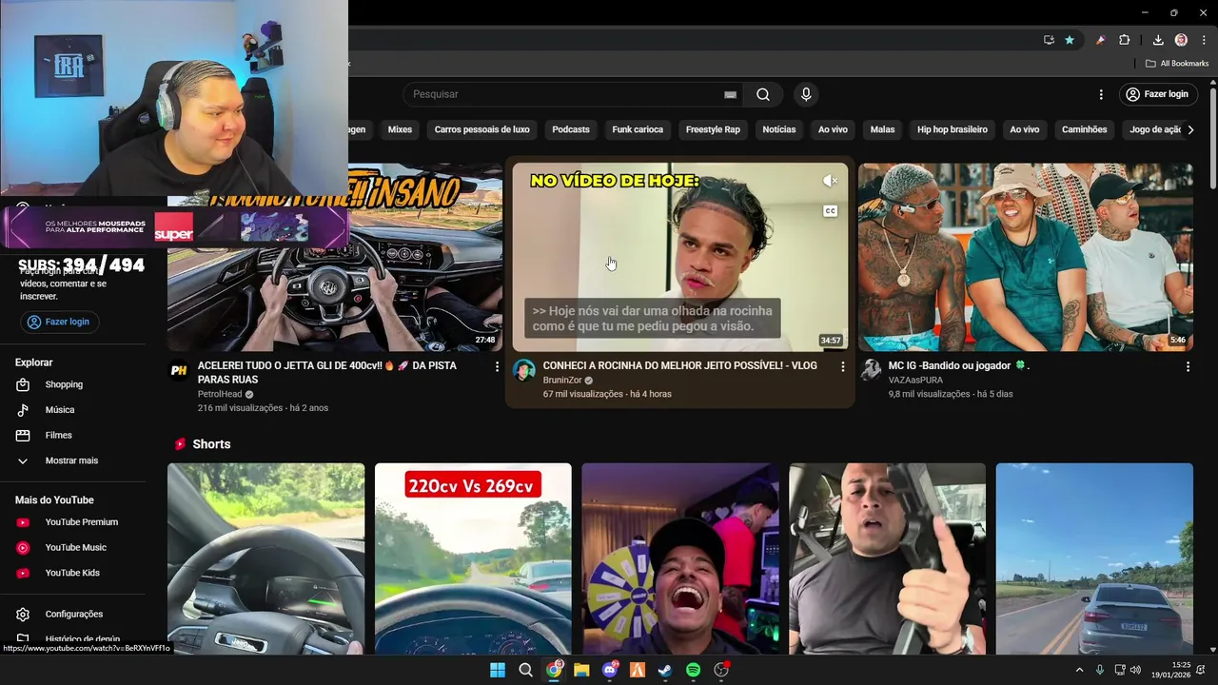Open PetrolHead channel avatar

(179, 370)
